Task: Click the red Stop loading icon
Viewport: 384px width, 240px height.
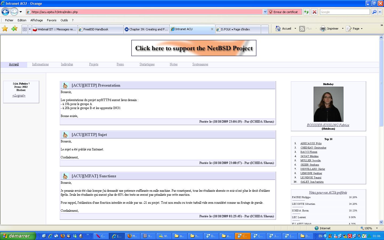Action: point(314,12)
